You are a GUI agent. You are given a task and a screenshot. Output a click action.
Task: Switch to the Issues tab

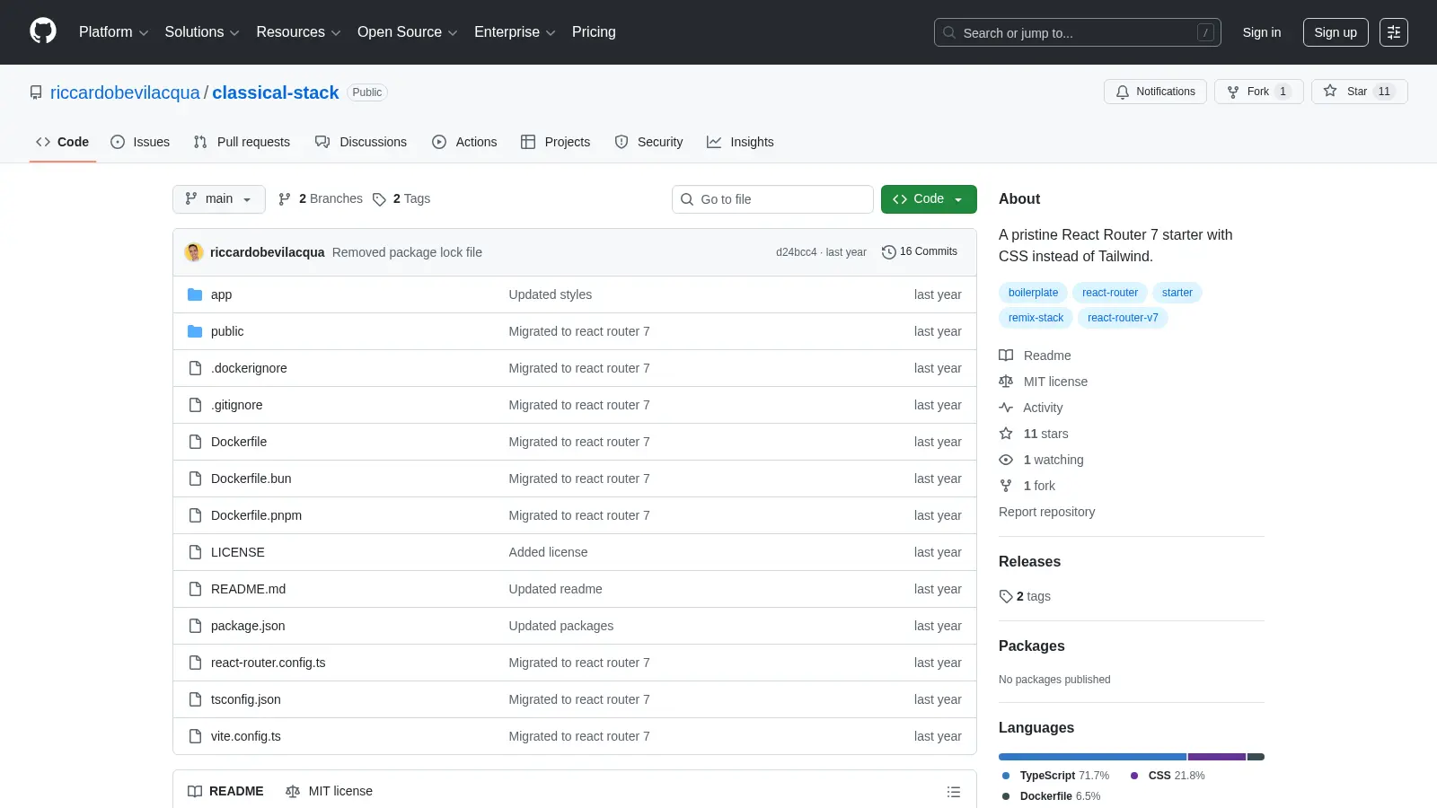(140, 142)
